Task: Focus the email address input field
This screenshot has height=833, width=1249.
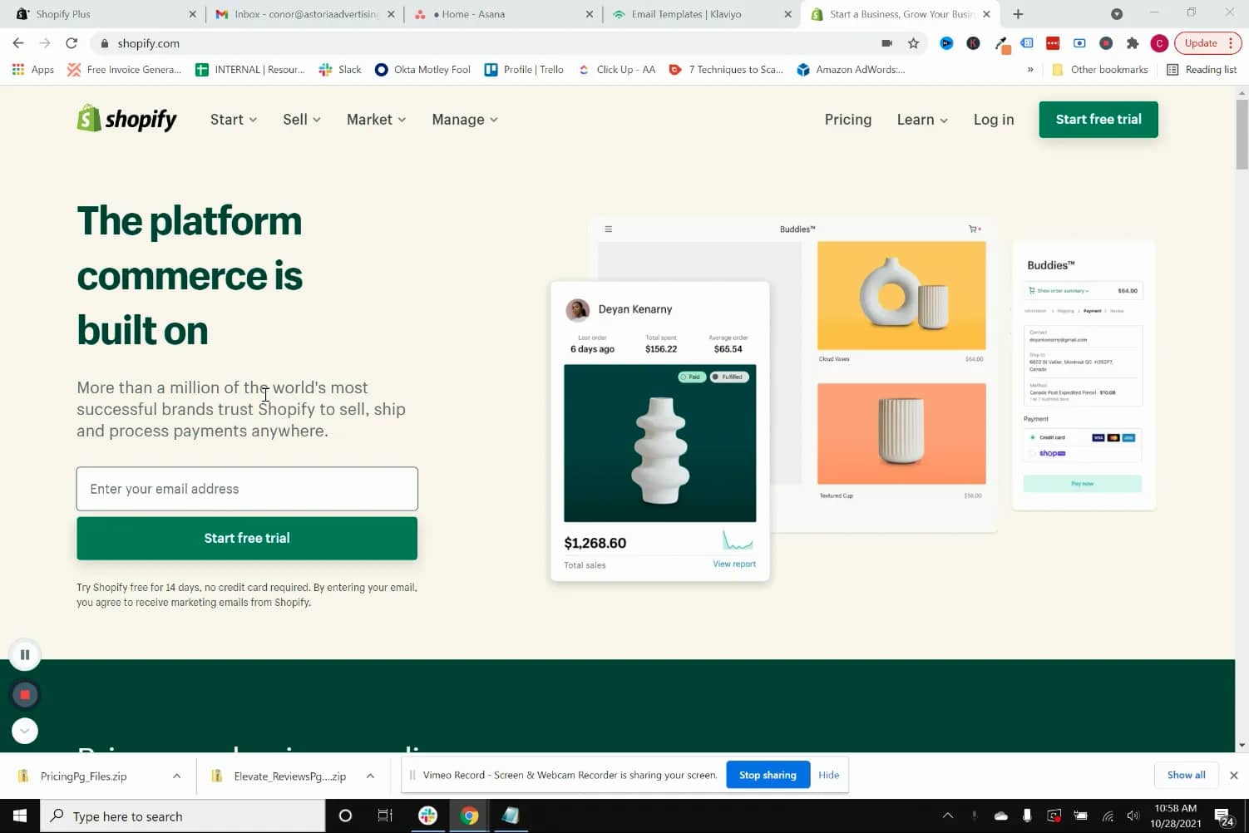Action: pyautogui.click(x=247, y=489)
